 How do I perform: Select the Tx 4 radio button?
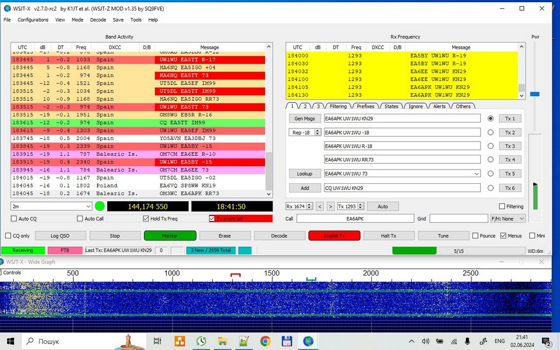click(x=491, y=160)
